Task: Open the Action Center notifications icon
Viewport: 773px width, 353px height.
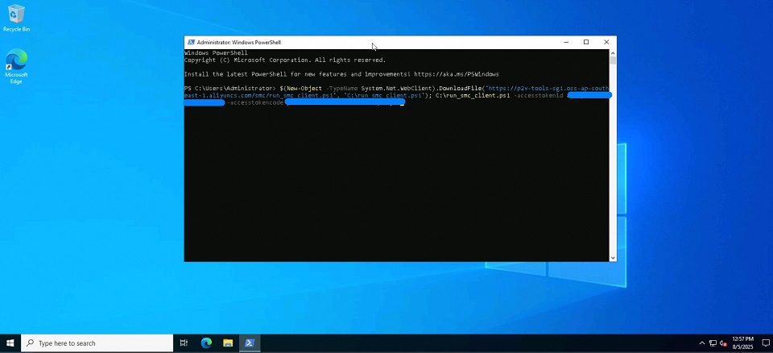Action: click(766, 343)
